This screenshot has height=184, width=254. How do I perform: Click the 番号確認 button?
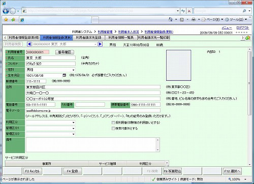coord(65,52)
